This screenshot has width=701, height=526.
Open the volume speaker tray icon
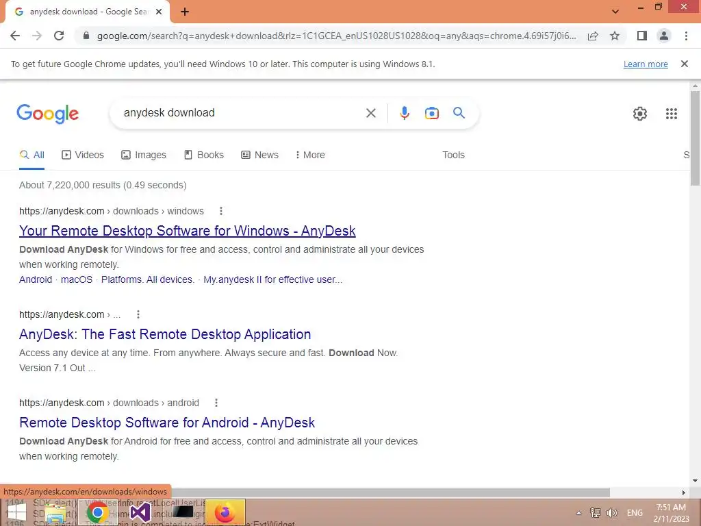coord(612,513)
